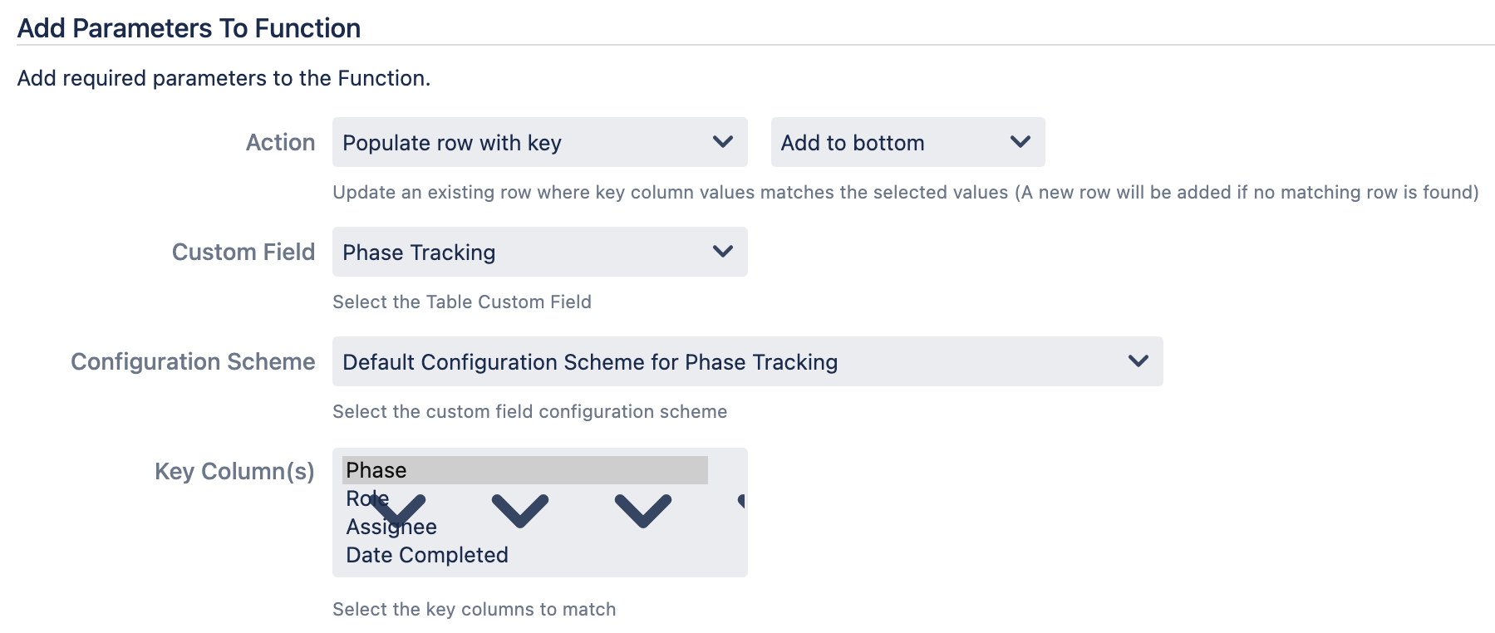1495x633 pixels.
Task: Click the chevron arrow of the Configuration Scheme selector
Action: 1138,361
